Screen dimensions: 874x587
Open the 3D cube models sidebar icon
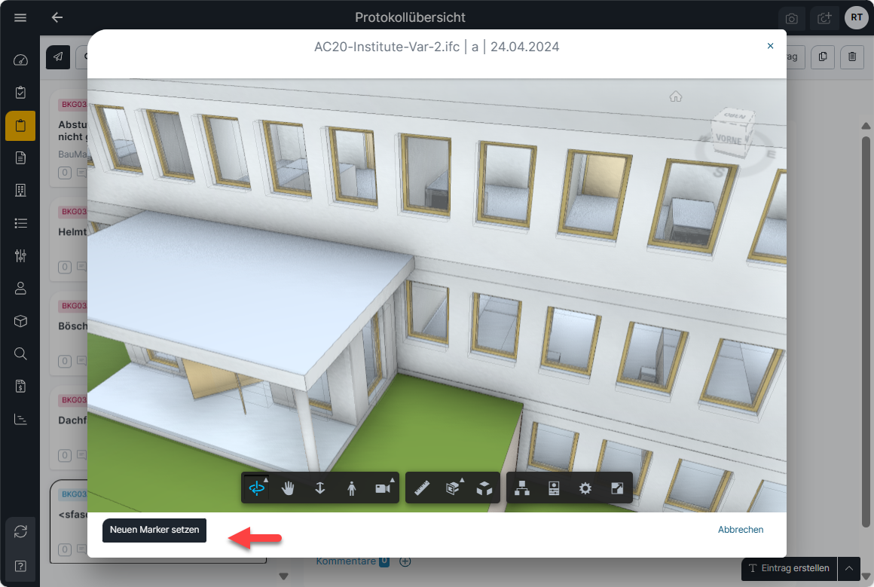tap(20, 321)
